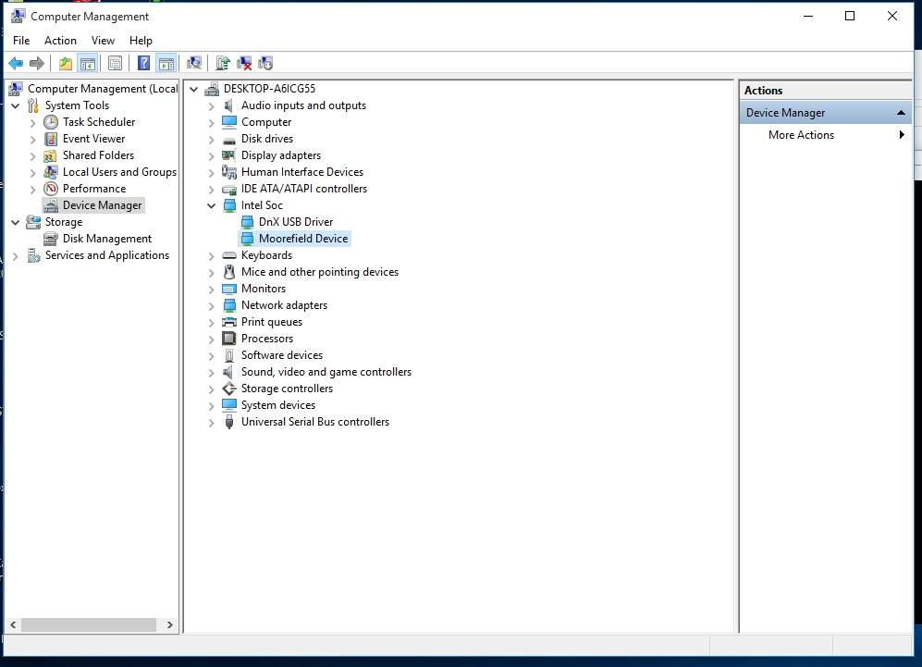
Task: Click the Back arrow in the toolbar
Action: (16, 63)
